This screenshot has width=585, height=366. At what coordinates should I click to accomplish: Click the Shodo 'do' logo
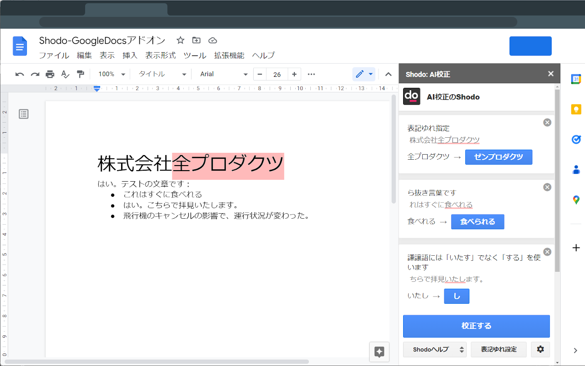[x=412, y=97]
